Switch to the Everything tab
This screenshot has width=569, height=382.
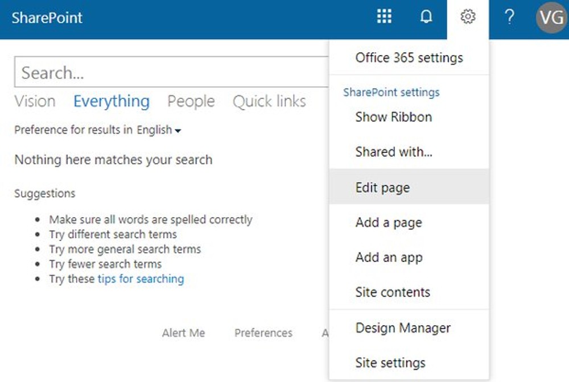point(111,101)
